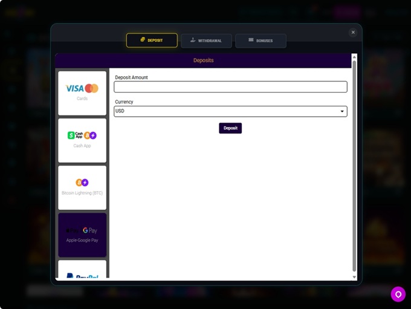Focus the Deposit Amount input field
This screenshot has width=411, height=309.
coord(231,87)
